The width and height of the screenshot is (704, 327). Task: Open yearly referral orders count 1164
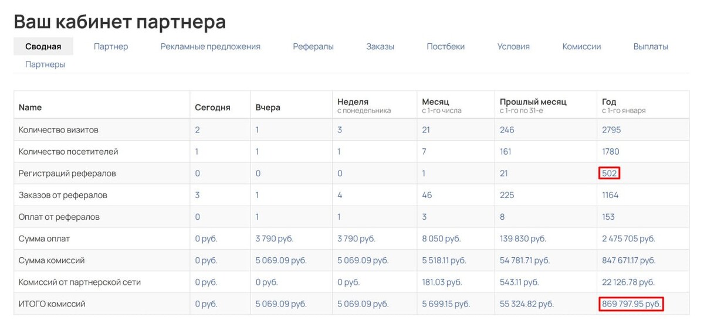point(610,195)
